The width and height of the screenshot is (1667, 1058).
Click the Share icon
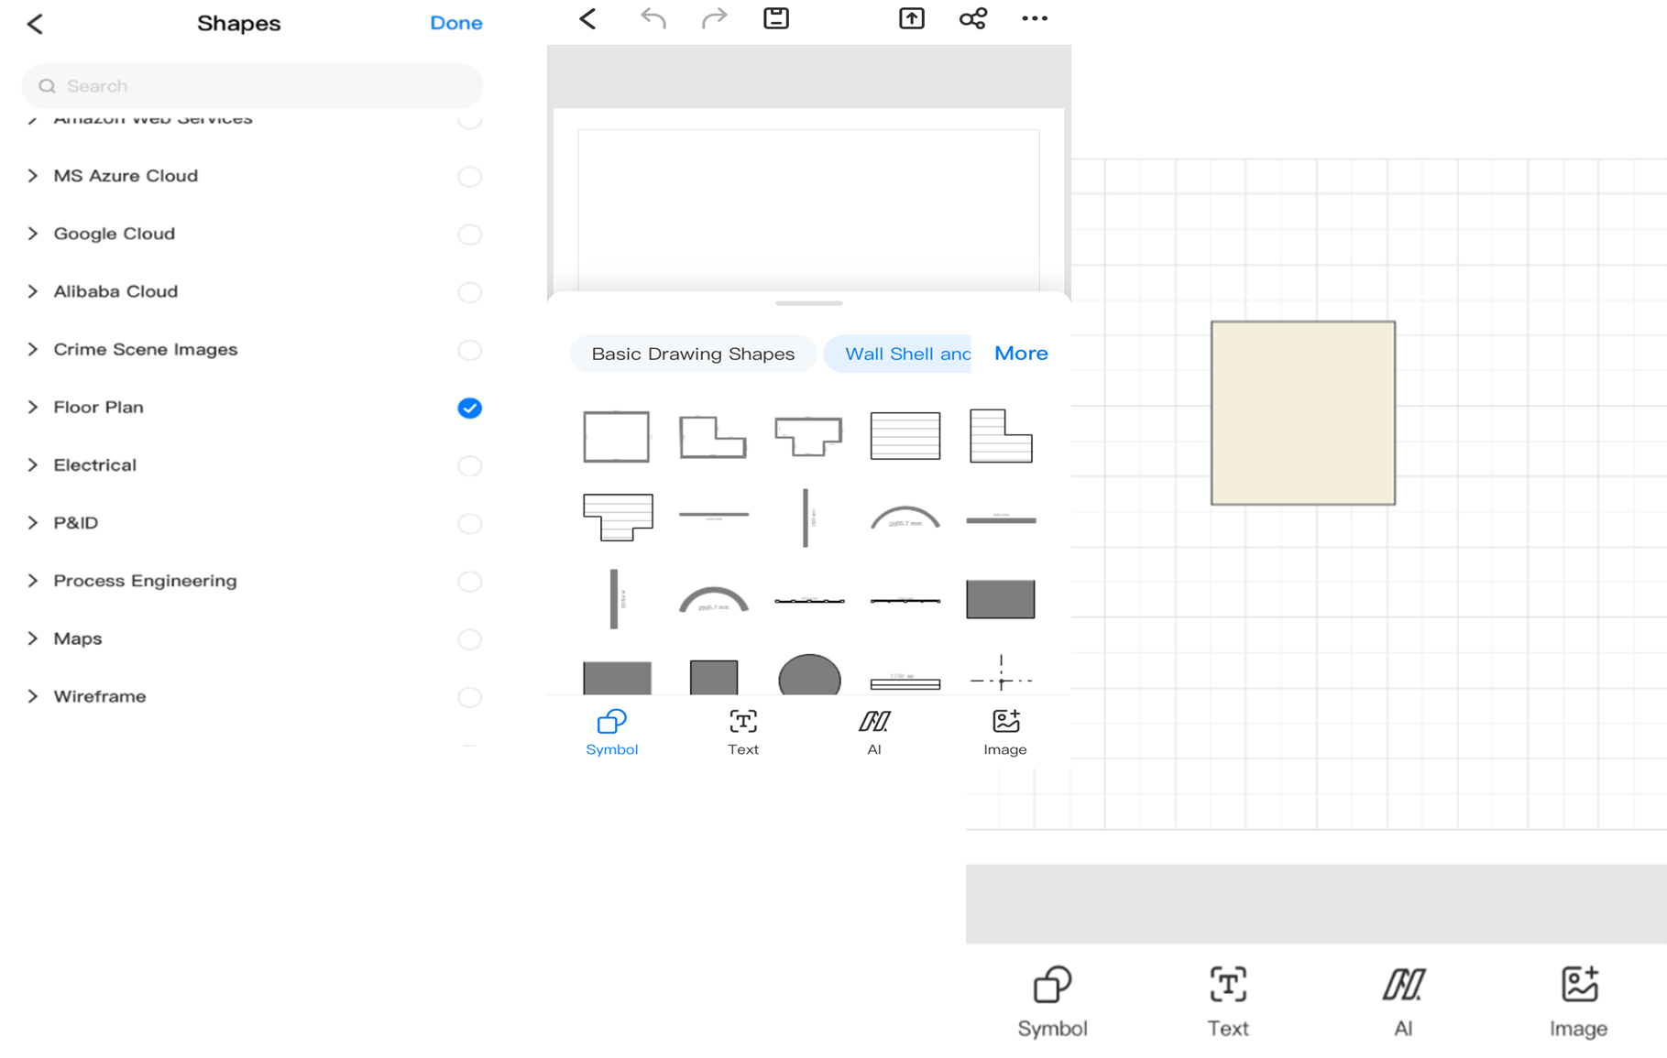coord(973,18)
